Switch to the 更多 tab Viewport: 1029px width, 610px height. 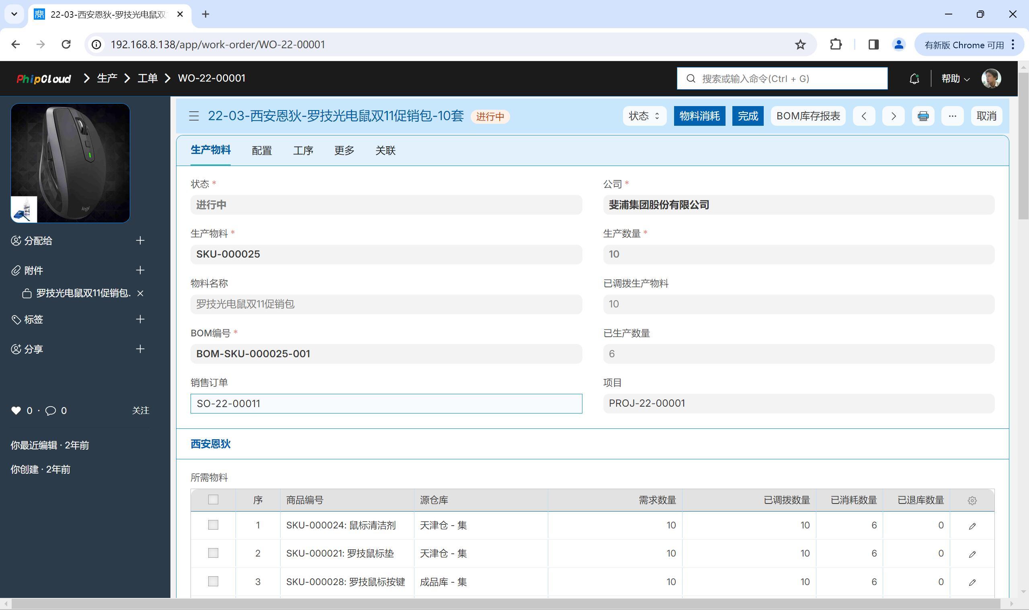click(344, 150)
